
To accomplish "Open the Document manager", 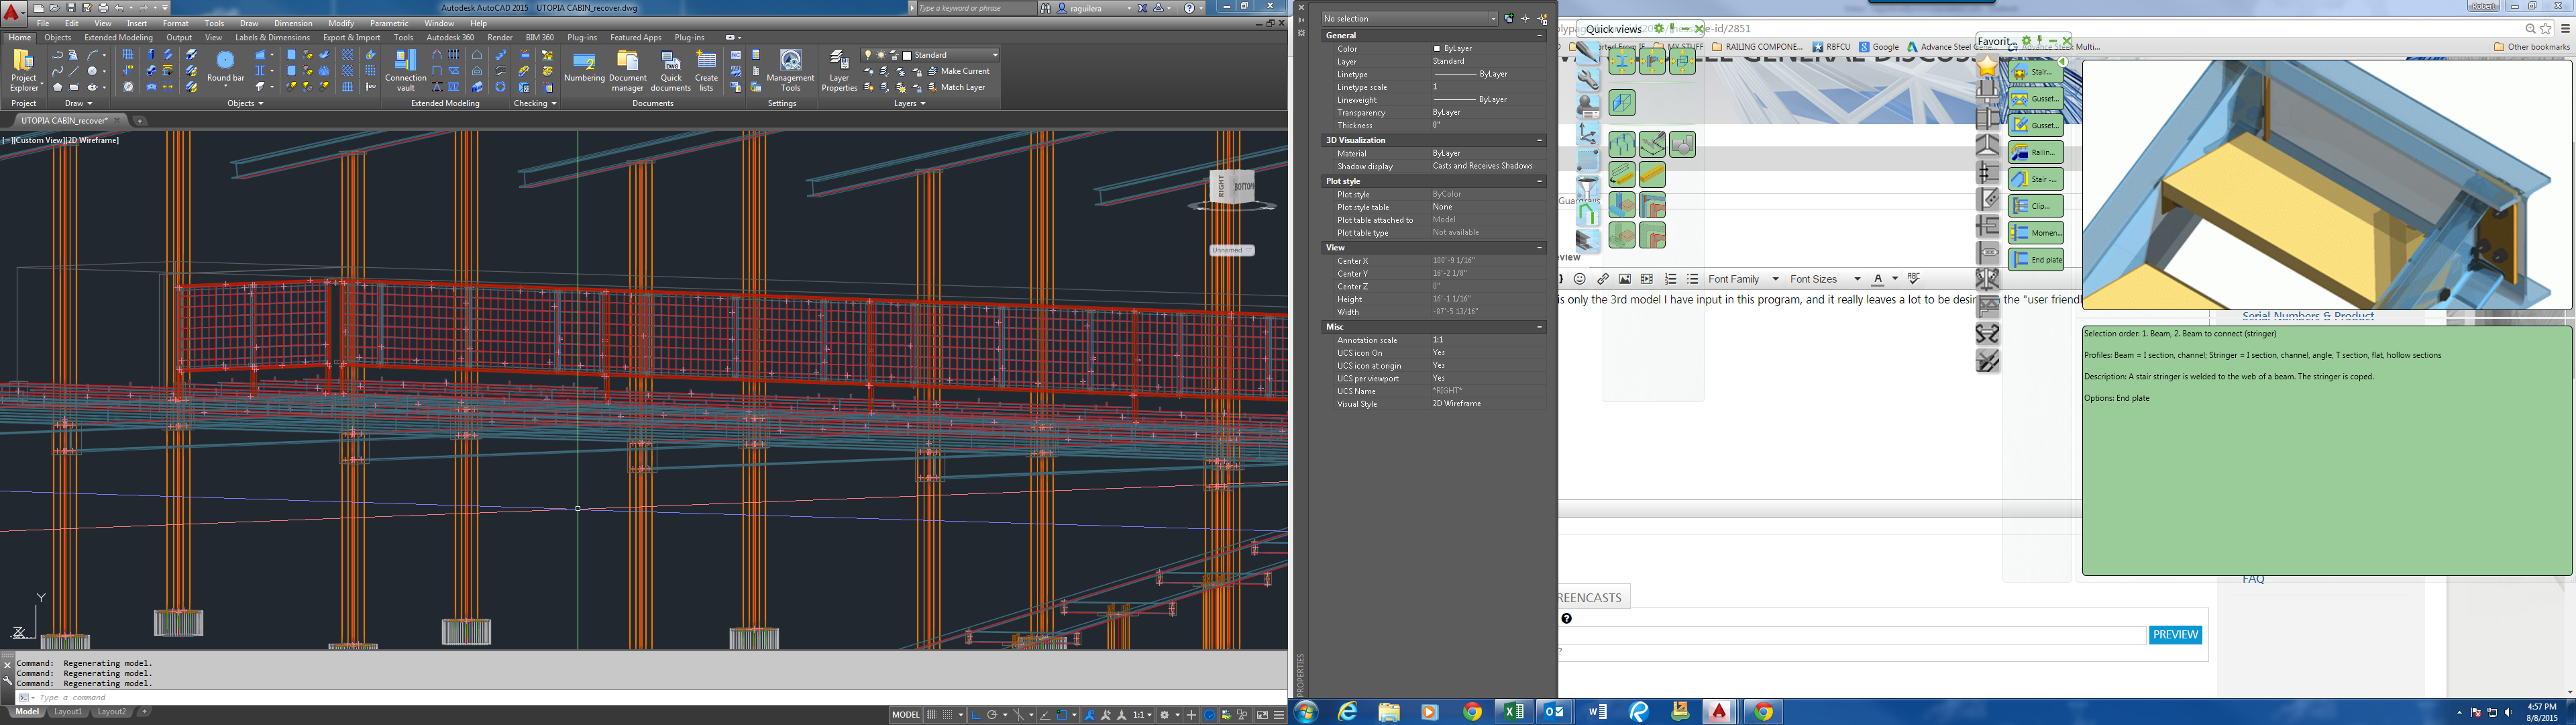I will click(627, 71).
